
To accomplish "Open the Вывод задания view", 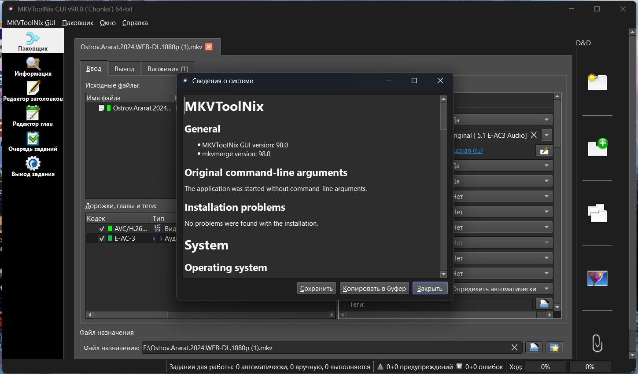I will click(33, 167).
